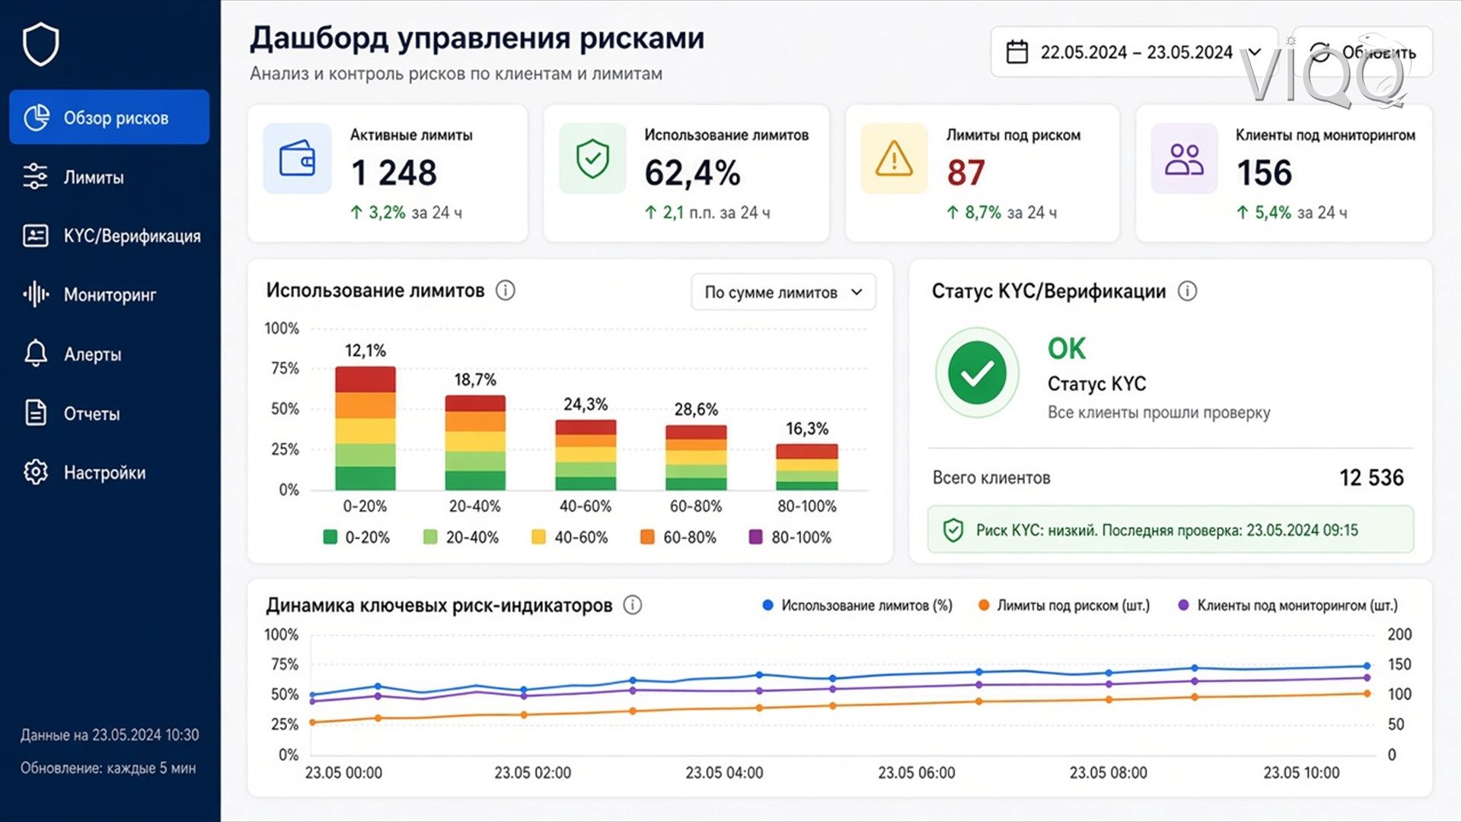Viewport: 1462px width, 822px height.
Task: Click the people icon on Клиенты под мониторингом
Action: pyautogui.click(x=1184, y=158)
